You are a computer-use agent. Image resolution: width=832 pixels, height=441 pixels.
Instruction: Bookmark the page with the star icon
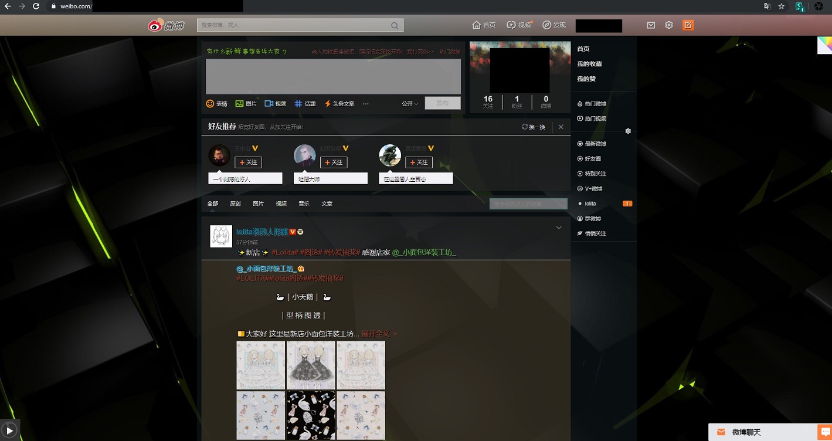(782, 6)
